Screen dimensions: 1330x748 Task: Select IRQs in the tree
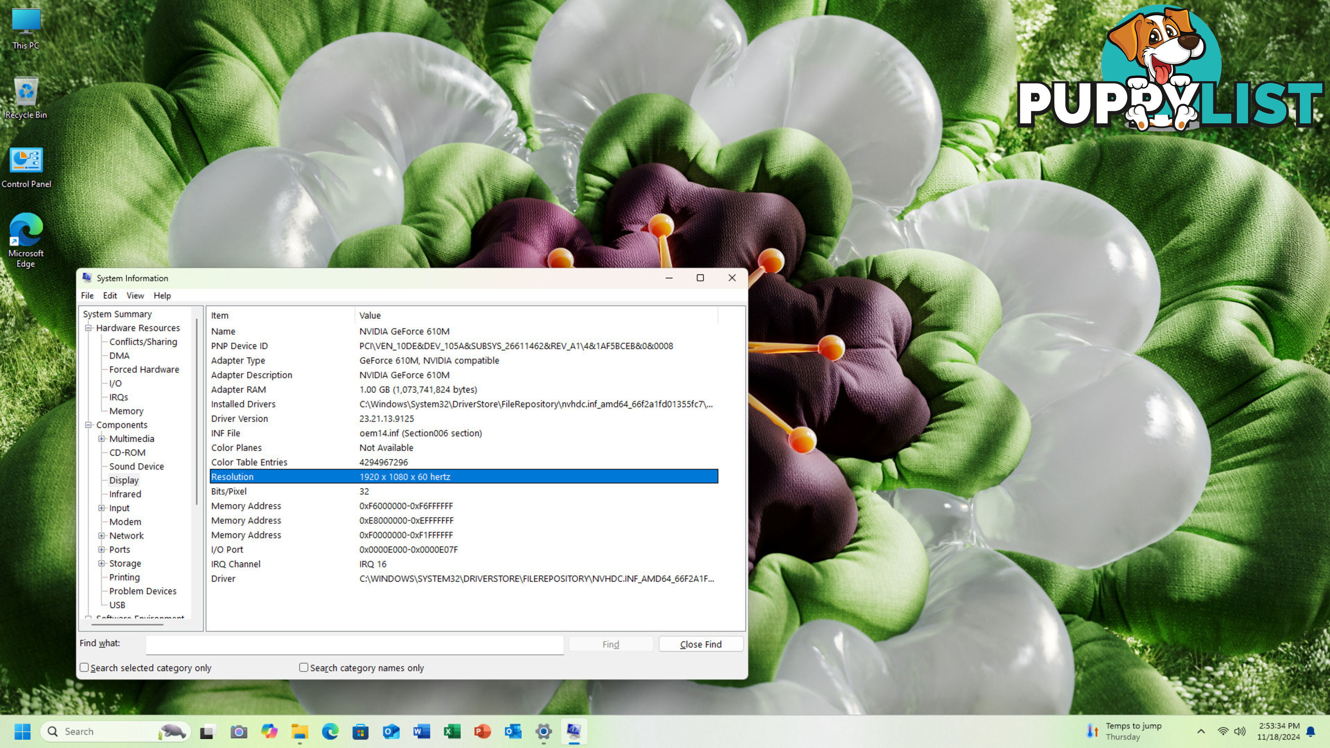(x=118, y=398)
